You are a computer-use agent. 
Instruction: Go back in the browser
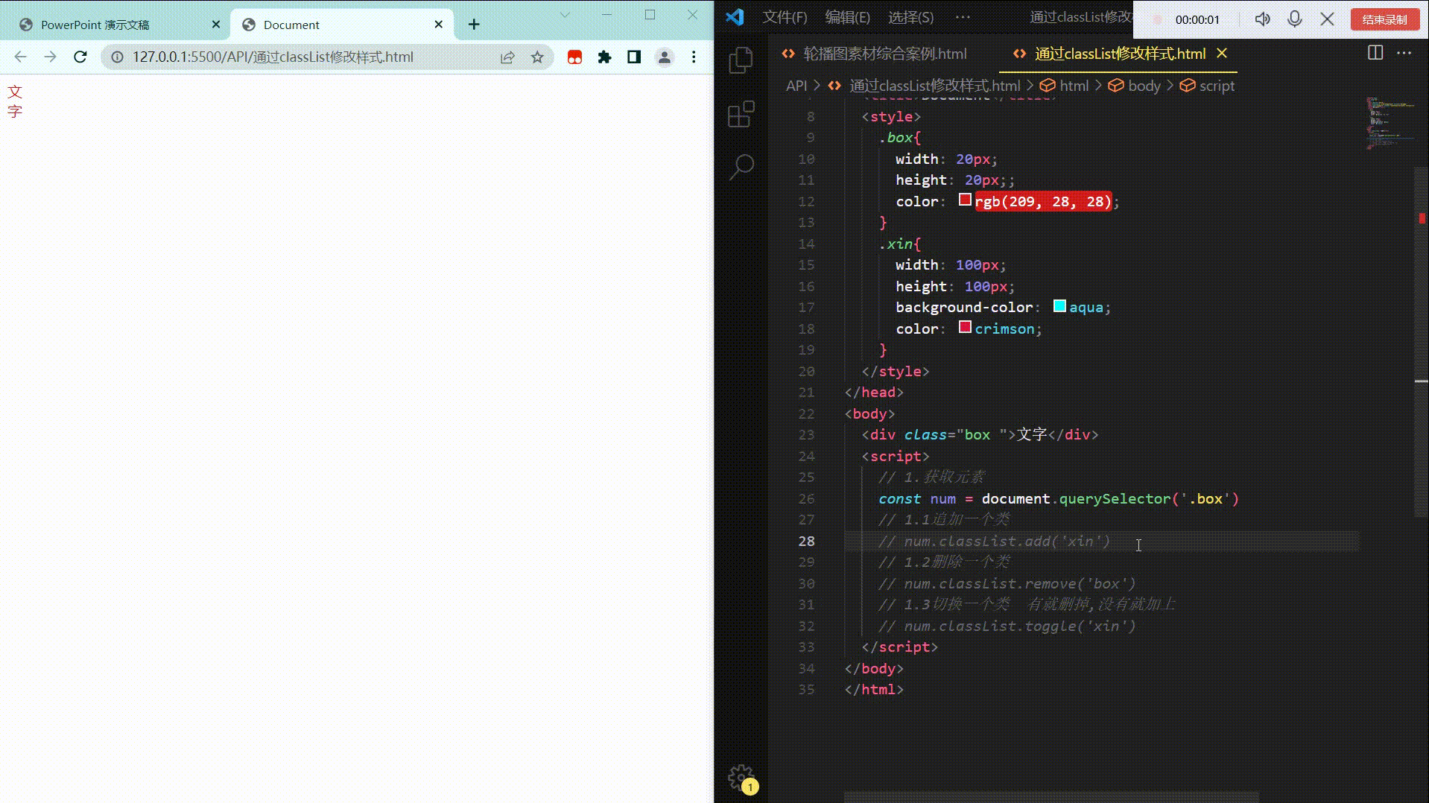point(20,57)
